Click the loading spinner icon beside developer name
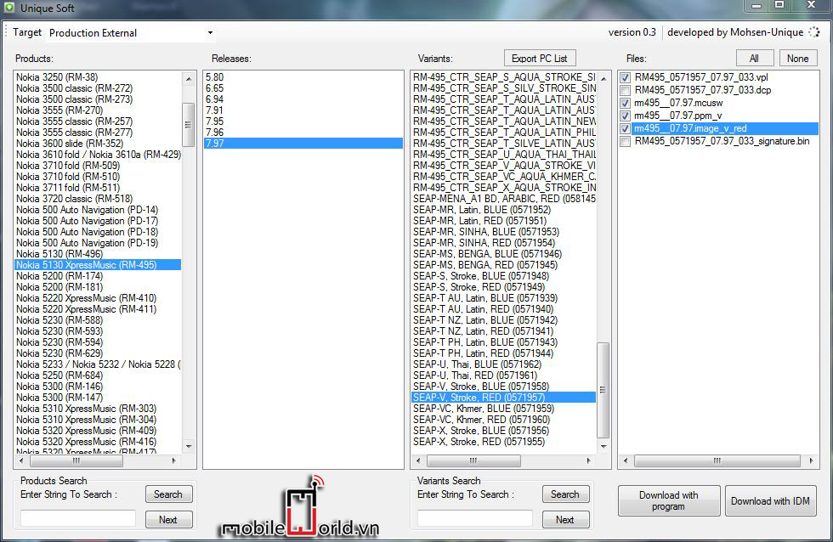Image resolution: width=833 pixels, height=542 pixels. [813, 32]
